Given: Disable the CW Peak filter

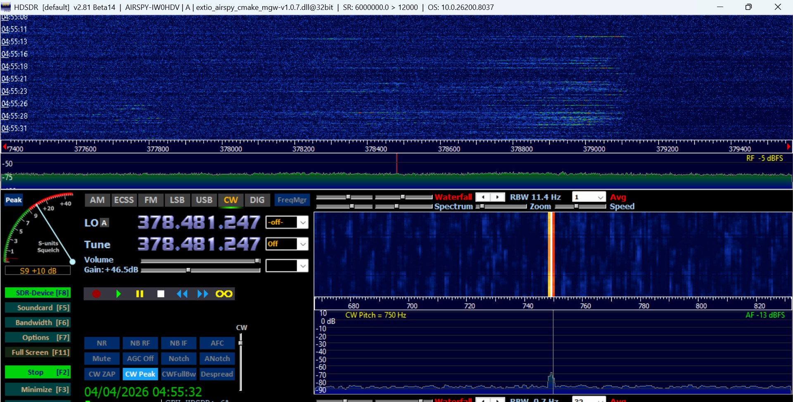Looking at the screenshot, I should [x=140, y=374].
